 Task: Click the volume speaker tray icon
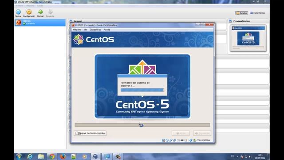[x=250, y=156]
